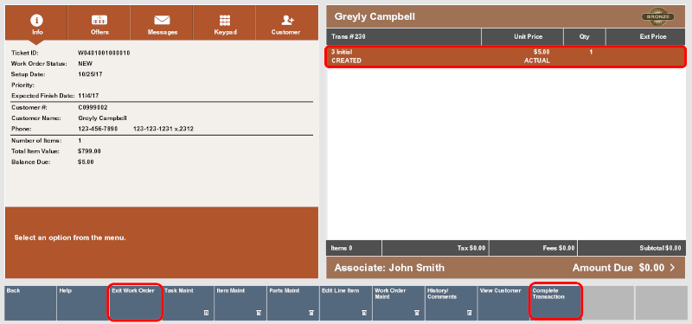Click the Tax $0.00 field
The width and height of the screenshot is (692, 324).
click(435, 248)
